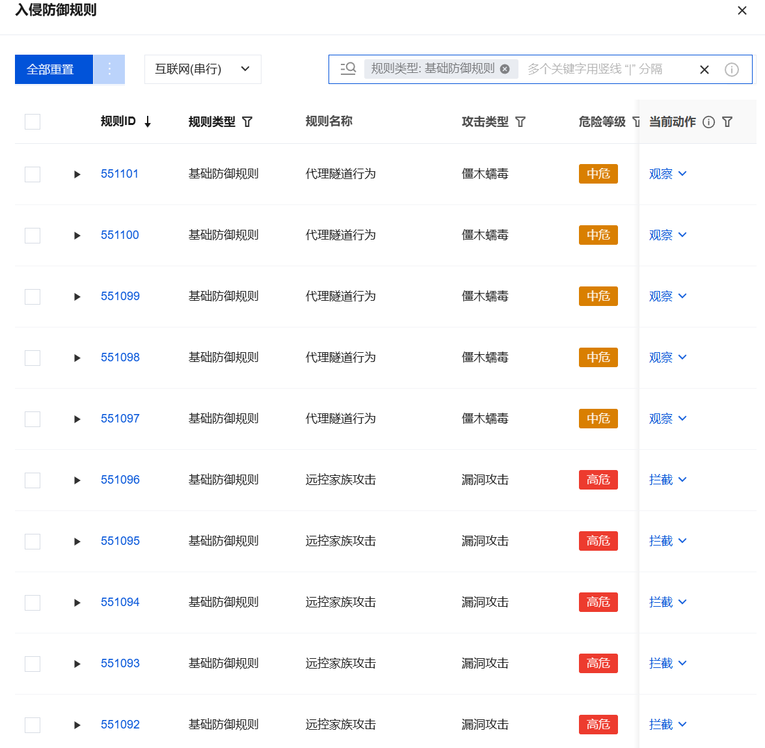Open more options next to 全部重置

coord(109,69)
